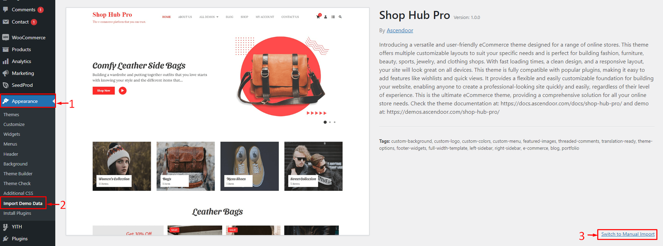Open the Ascendoor author link
The height and width of the screenshot is (246, 663).
tap(400, 31)
